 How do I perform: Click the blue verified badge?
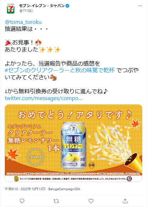pos(68,6)
